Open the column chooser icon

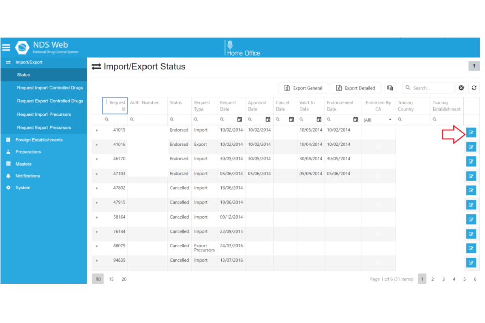tap(390, 88)
